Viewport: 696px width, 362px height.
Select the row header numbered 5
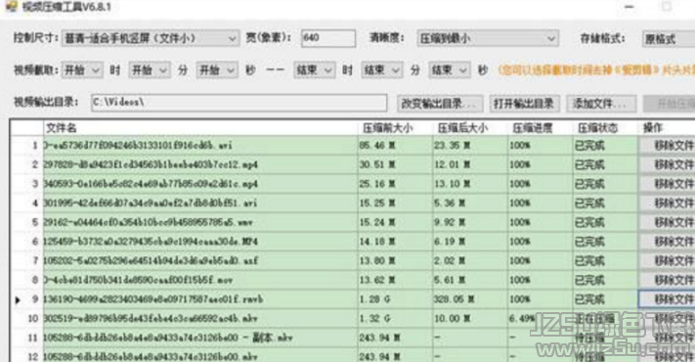[26, 222]
